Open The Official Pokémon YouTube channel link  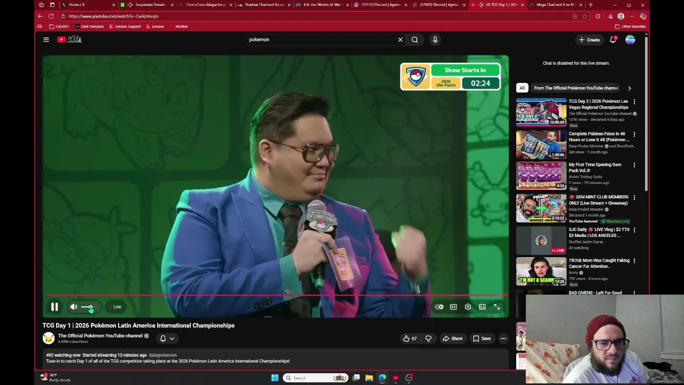[100, 336]
